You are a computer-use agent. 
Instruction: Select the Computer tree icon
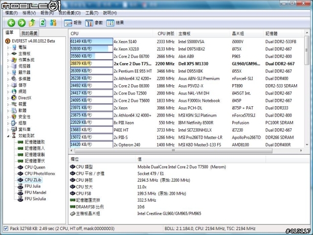(14, 47)
